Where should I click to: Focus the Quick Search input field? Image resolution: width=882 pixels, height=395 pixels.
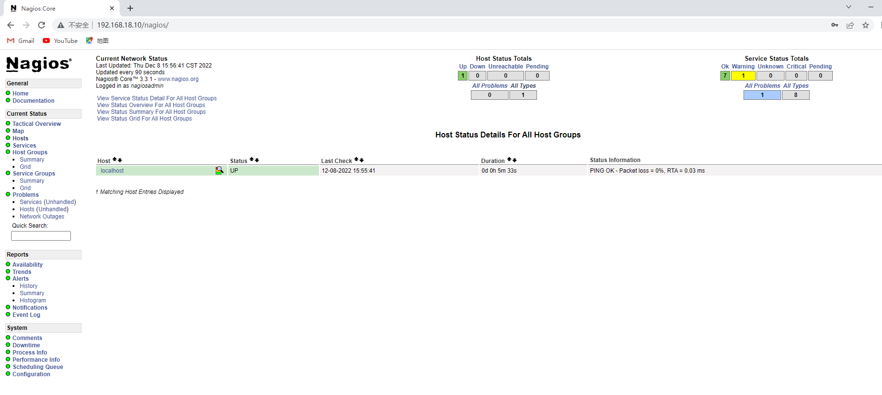click(x=41, y=236)
